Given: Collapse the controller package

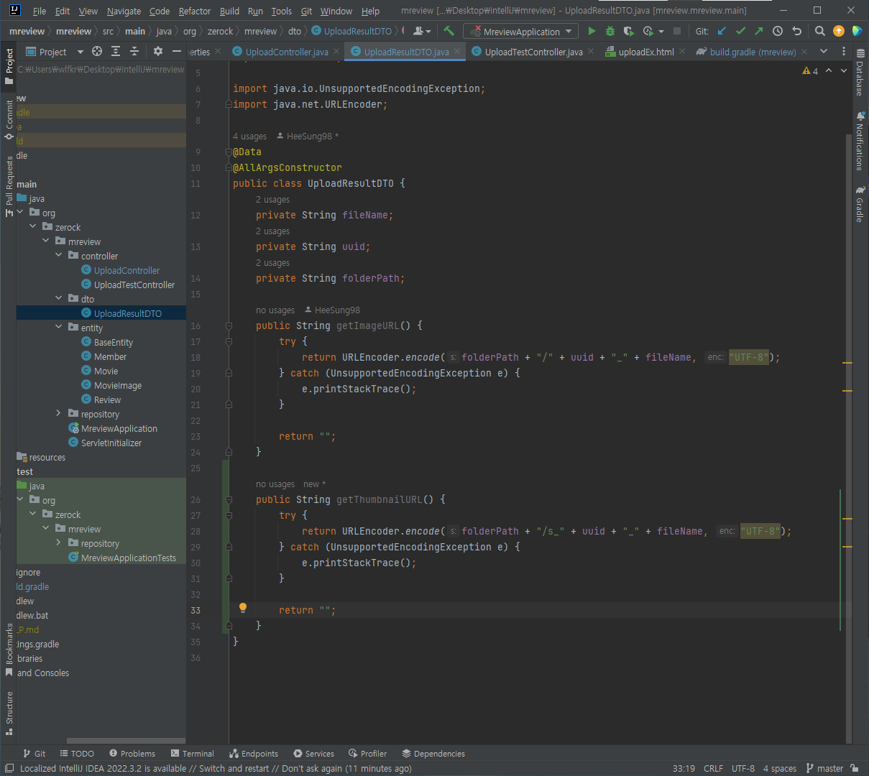Looking at the screenshot, I should click(x=59, y=256).
